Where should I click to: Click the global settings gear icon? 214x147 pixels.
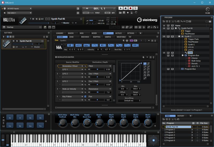pyautogui.click(x=78, y=13)
